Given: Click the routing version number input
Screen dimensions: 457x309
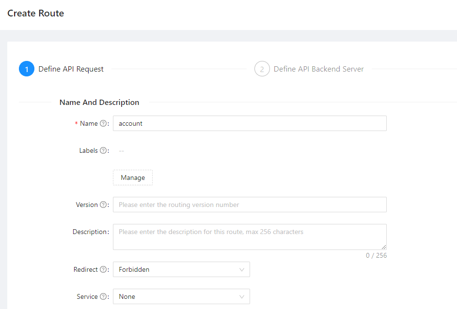Looking at the screenshot, I should pos(250,205).
